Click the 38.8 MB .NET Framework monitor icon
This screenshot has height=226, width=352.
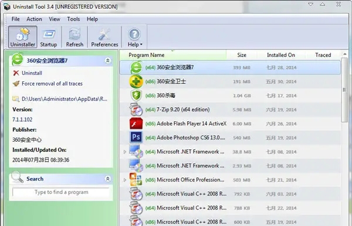tap(136, 152)
